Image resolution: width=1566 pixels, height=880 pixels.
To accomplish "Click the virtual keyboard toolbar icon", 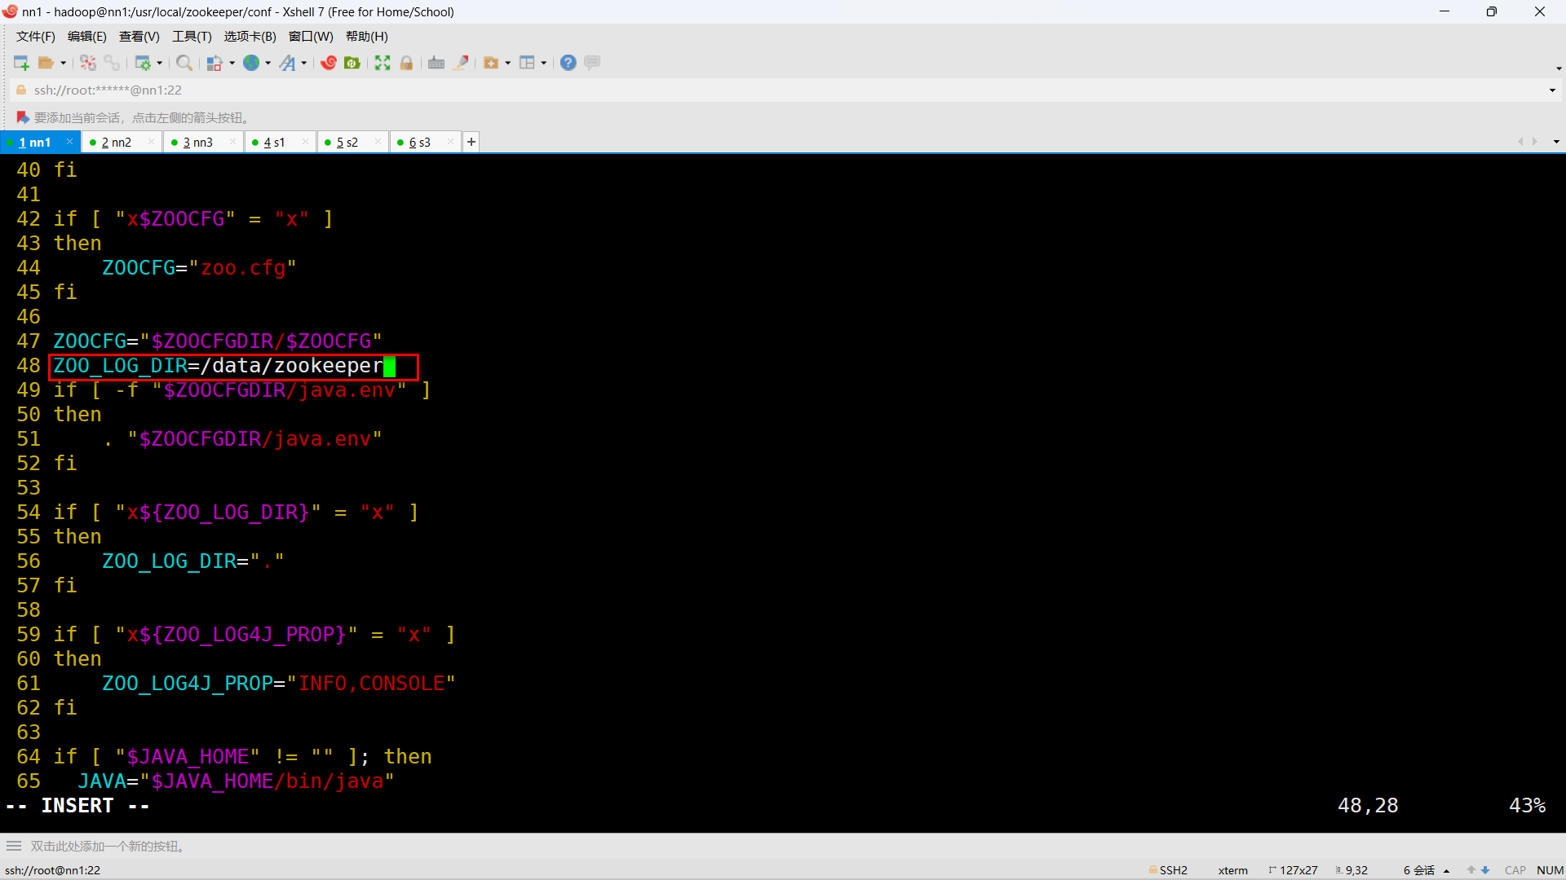I will (x=436, y=63).
